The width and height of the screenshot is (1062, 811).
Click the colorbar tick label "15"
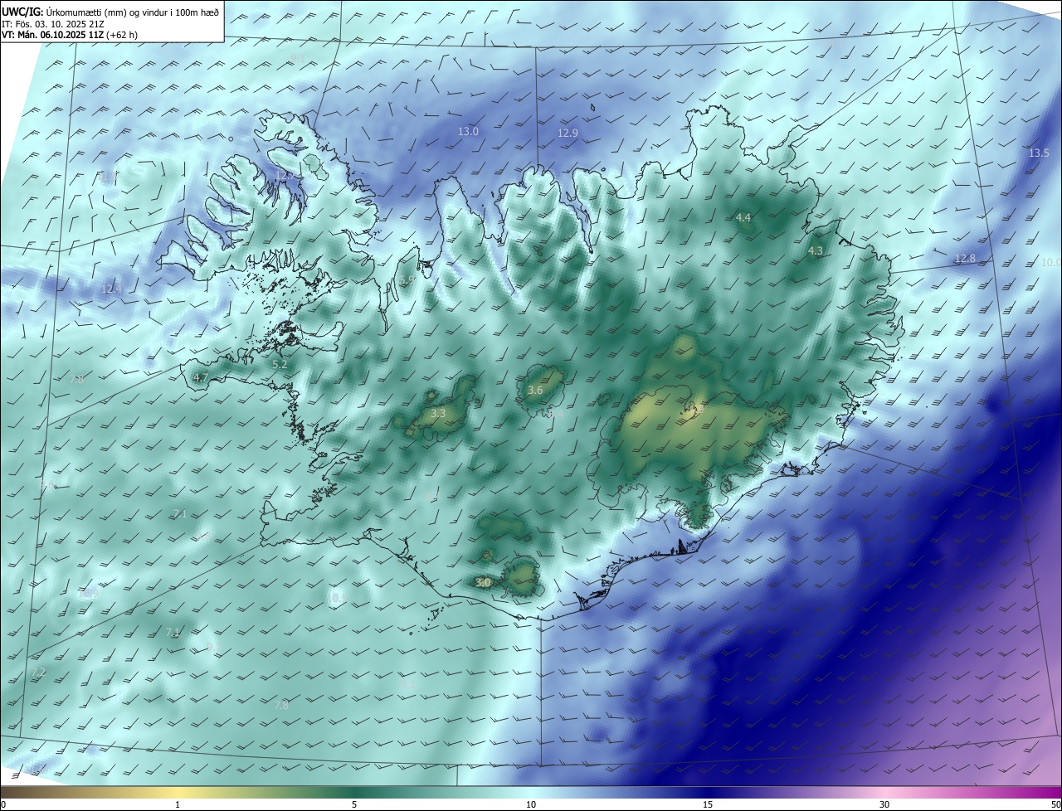click(708, 804)
